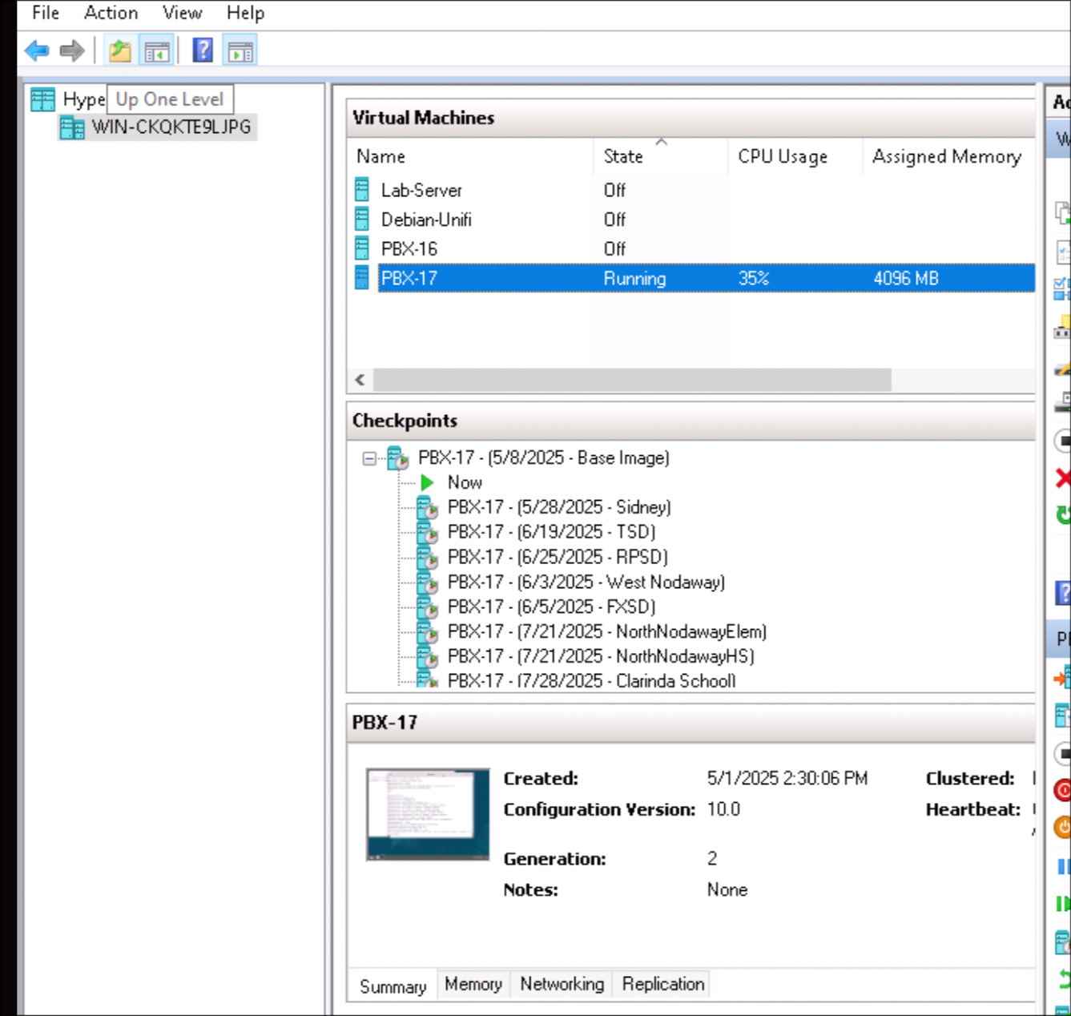Open the Action menu
1071x1016 pixels.
(x=111, y=13)
